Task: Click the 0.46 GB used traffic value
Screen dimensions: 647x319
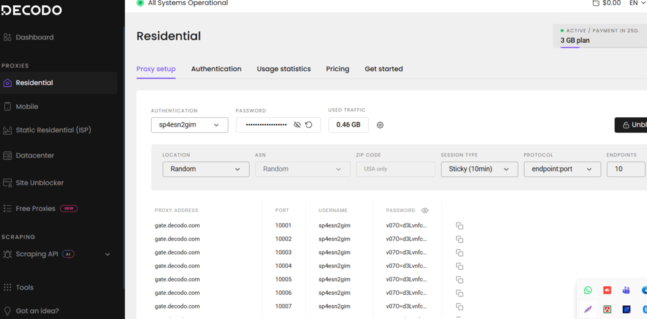Action: point(348,125)
